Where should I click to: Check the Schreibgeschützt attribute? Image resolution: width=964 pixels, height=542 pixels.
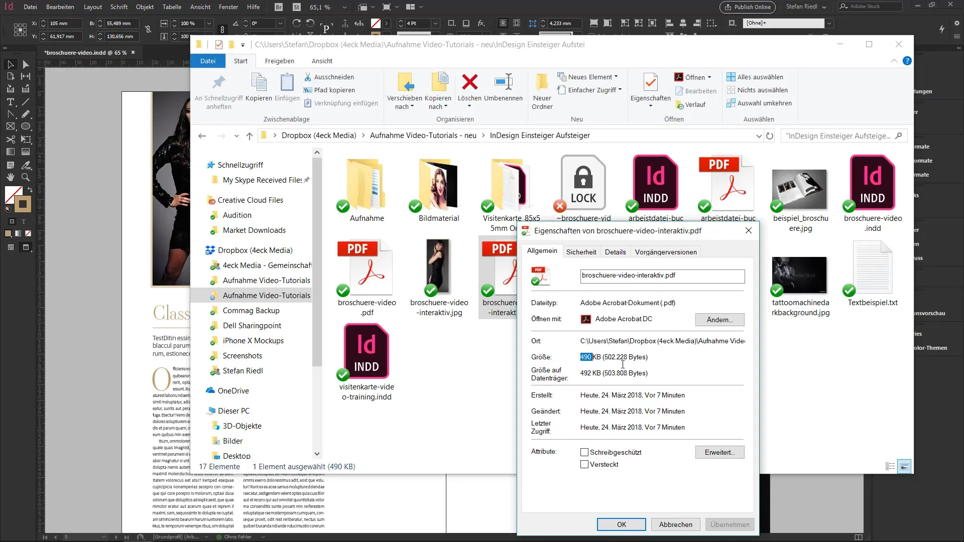coord(584,452)
